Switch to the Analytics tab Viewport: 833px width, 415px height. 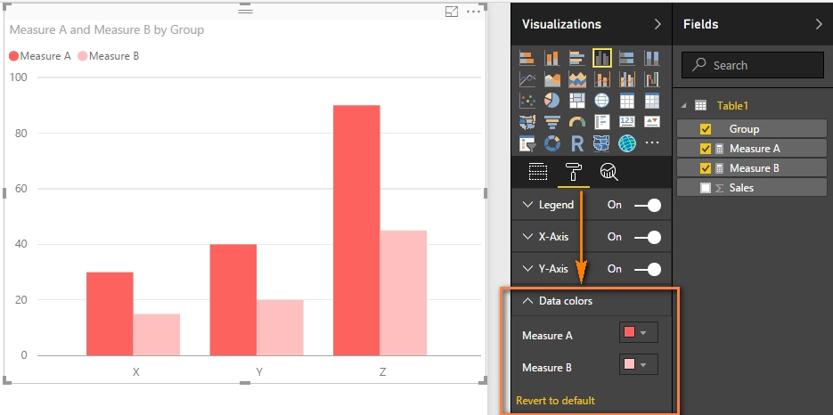608,172
